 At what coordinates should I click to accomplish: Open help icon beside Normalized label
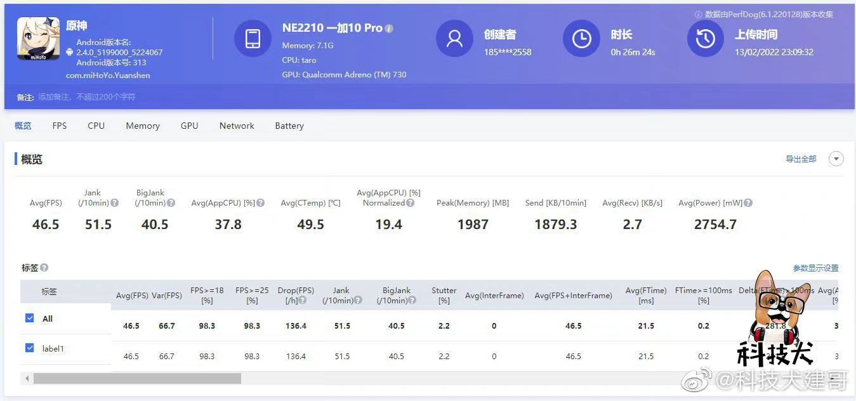411,203
